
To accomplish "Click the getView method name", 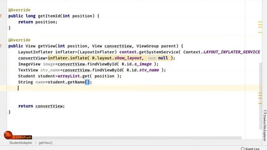I will pyautogui.click(x=46, y=46).
